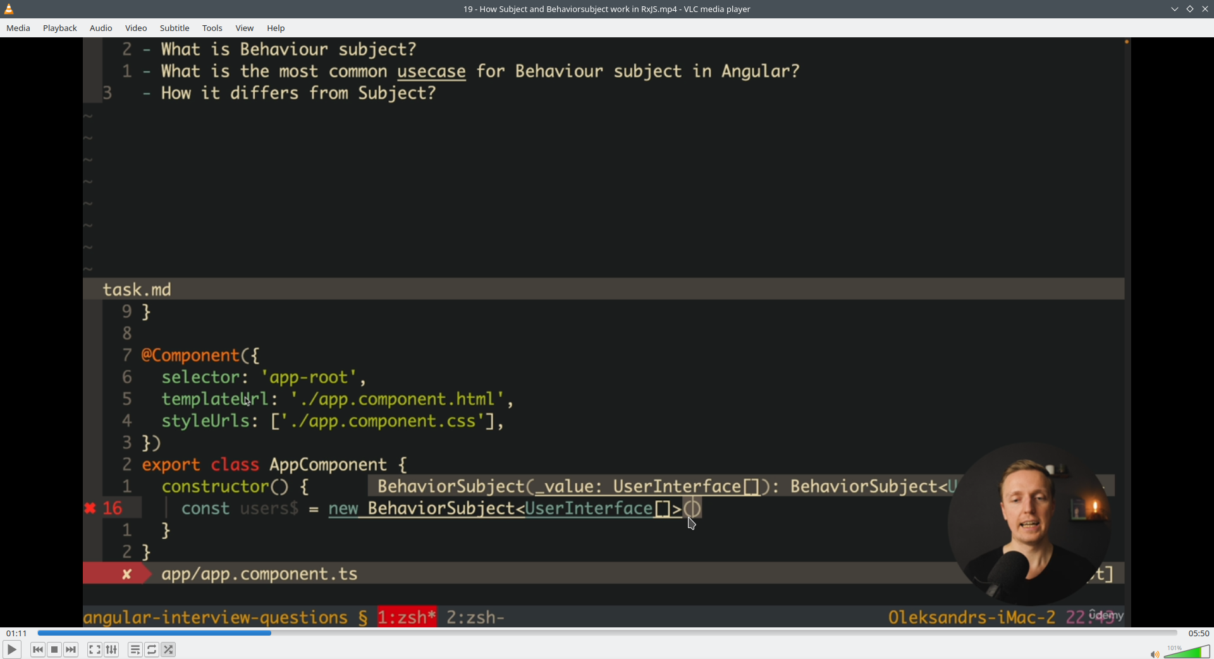Stop playback with the stop button
Image resolution: width=1214 pixels, height=659 pixels.
click(54, 650)
